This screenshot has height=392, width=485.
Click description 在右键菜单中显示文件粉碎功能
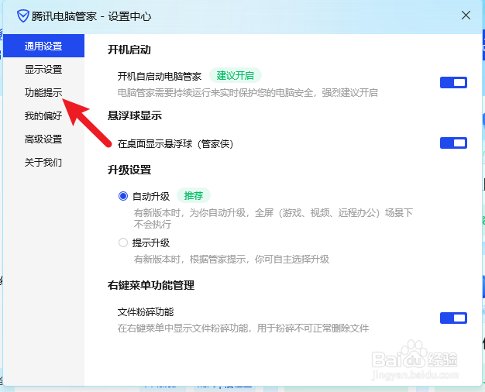[243, 328]
